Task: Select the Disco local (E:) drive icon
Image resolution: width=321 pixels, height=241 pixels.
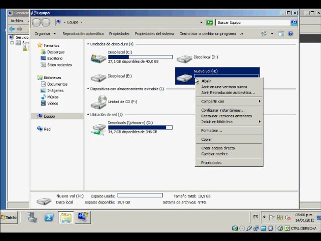Action: 98,78
